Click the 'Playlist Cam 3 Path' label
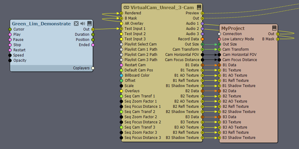 tap(141, 60)
